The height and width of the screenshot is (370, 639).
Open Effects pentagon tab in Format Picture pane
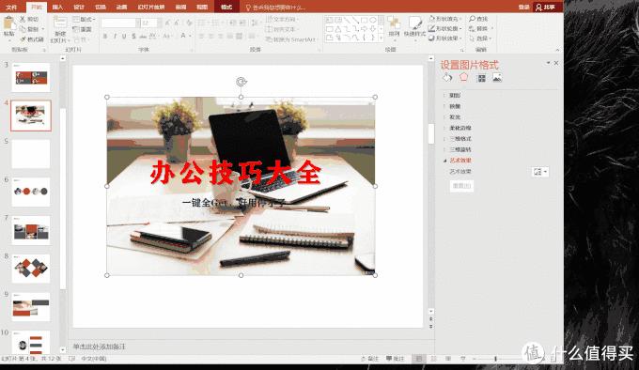(x=464, y=77)
